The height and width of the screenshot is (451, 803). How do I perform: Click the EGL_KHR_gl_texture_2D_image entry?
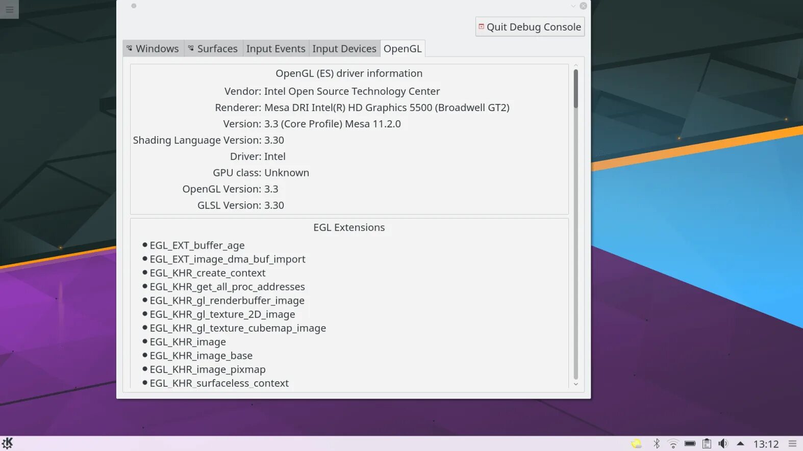(x=222, y=314)
